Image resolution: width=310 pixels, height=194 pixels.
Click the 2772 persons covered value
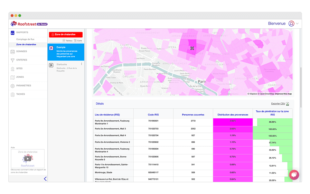click(x=193, y=121)
